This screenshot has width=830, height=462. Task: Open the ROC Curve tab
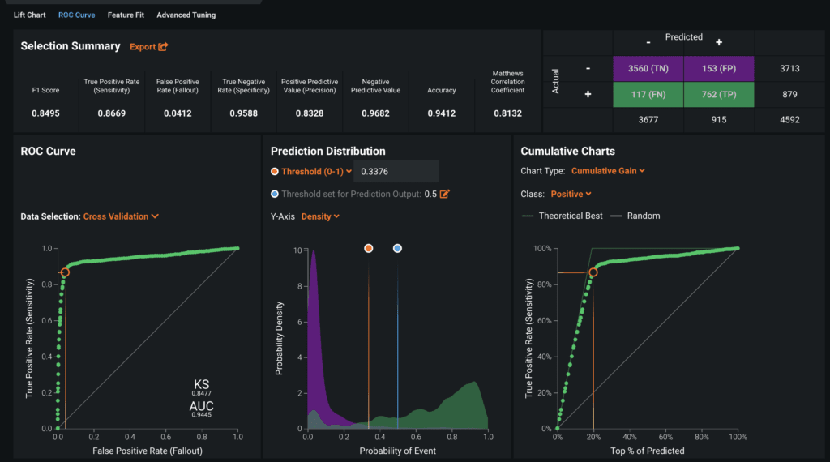click(77, 15)
